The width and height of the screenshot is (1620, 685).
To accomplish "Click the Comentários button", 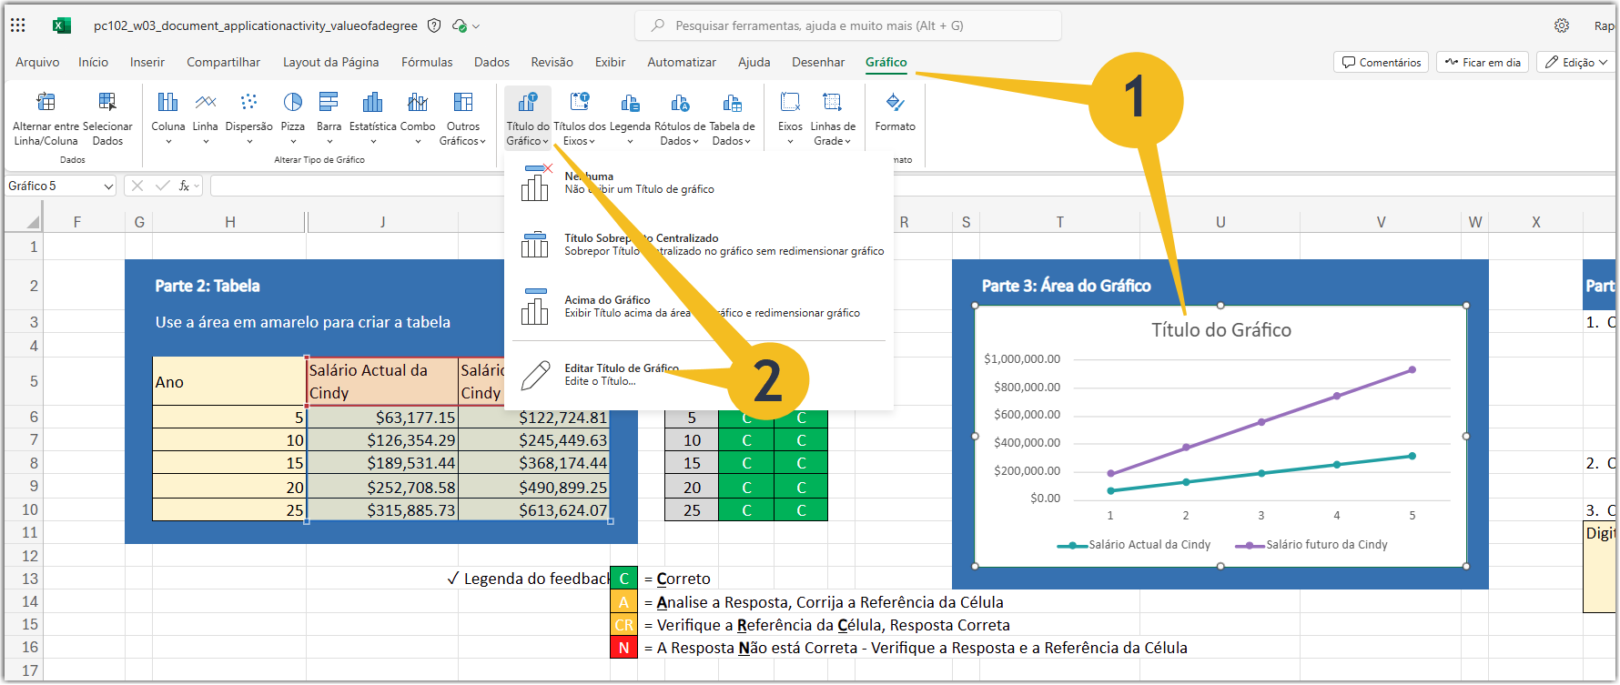I will coord(1381,62).
